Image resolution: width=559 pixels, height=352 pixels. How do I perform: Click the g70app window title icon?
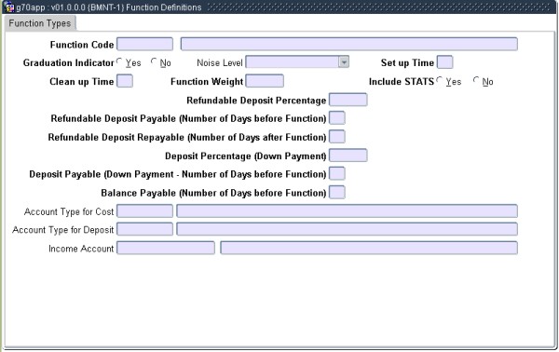(8, 7)
